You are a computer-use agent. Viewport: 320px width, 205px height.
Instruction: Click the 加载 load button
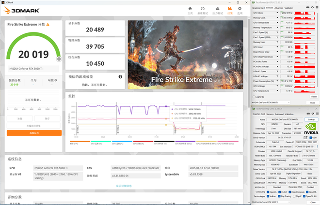[20, 118]
